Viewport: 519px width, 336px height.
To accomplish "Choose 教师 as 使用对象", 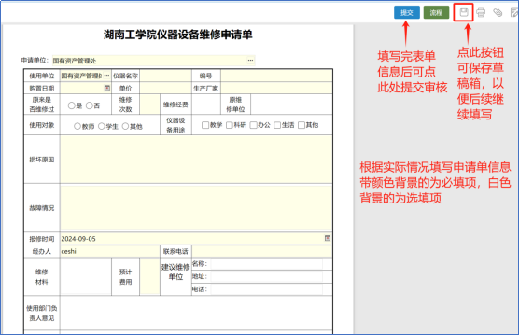I will pyautogui.click(x=77, y=126).
